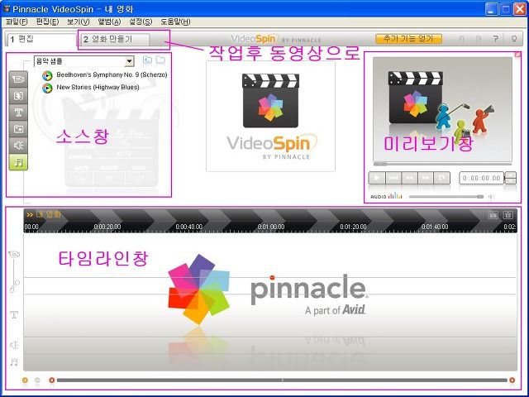This screenshot has width=529, height=397.
Task: Click the 0:00:20.00 mark on ruler
Action: tap(107, 227)
